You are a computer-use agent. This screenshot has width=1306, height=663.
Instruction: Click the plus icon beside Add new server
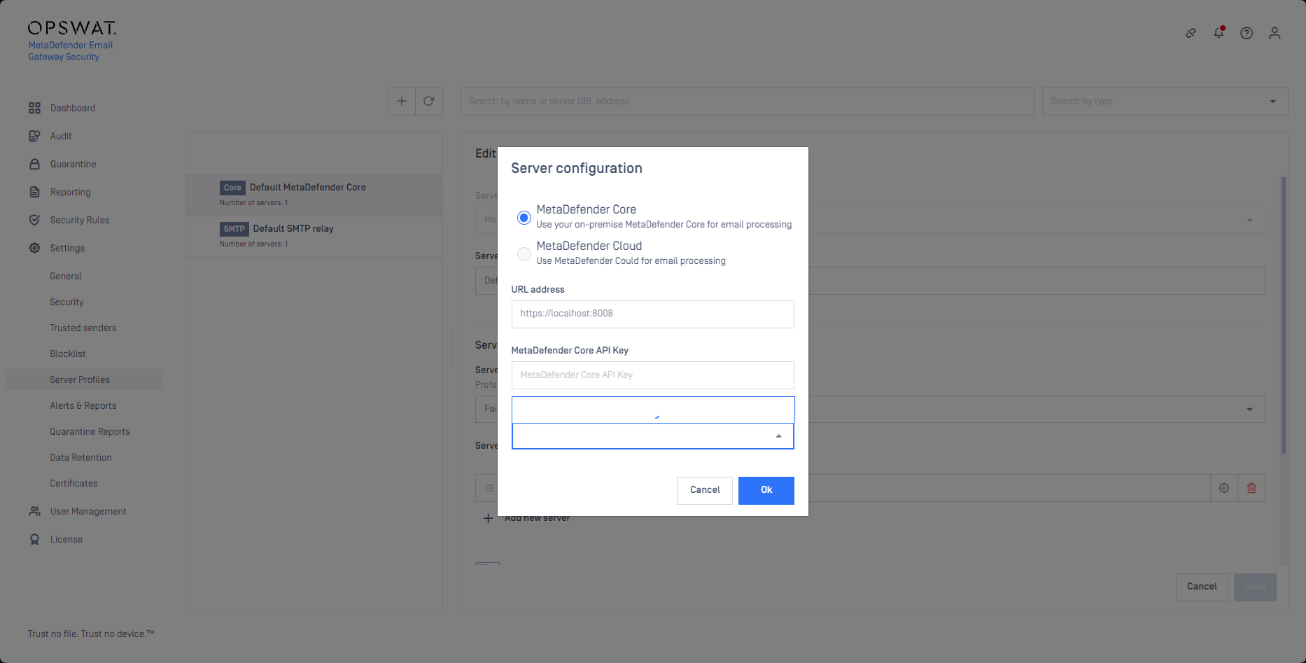click(488, 518)
